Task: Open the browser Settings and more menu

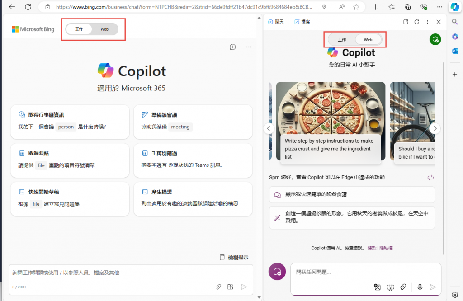Action: point(439,7)
